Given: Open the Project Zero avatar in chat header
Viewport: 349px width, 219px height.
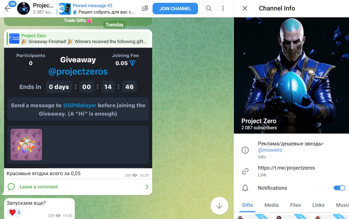Looking at the screenshot, I should coord(23,9).
